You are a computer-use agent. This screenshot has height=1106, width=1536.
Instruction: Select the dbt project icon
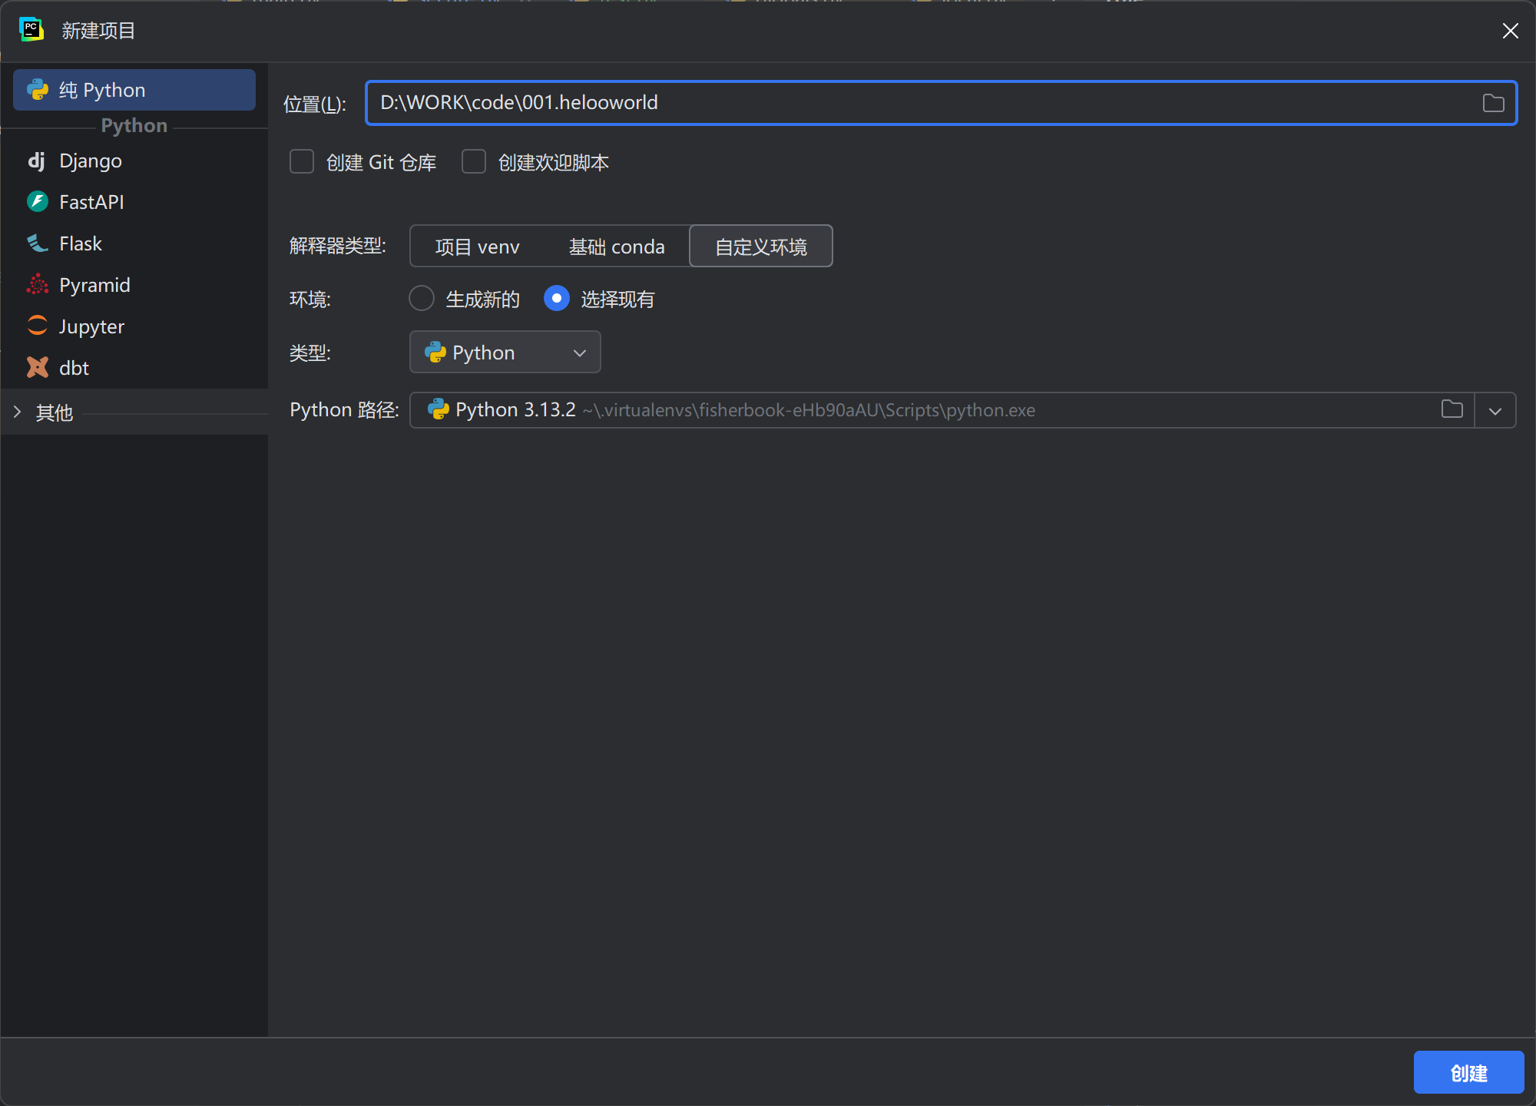(x=37, y=368)
